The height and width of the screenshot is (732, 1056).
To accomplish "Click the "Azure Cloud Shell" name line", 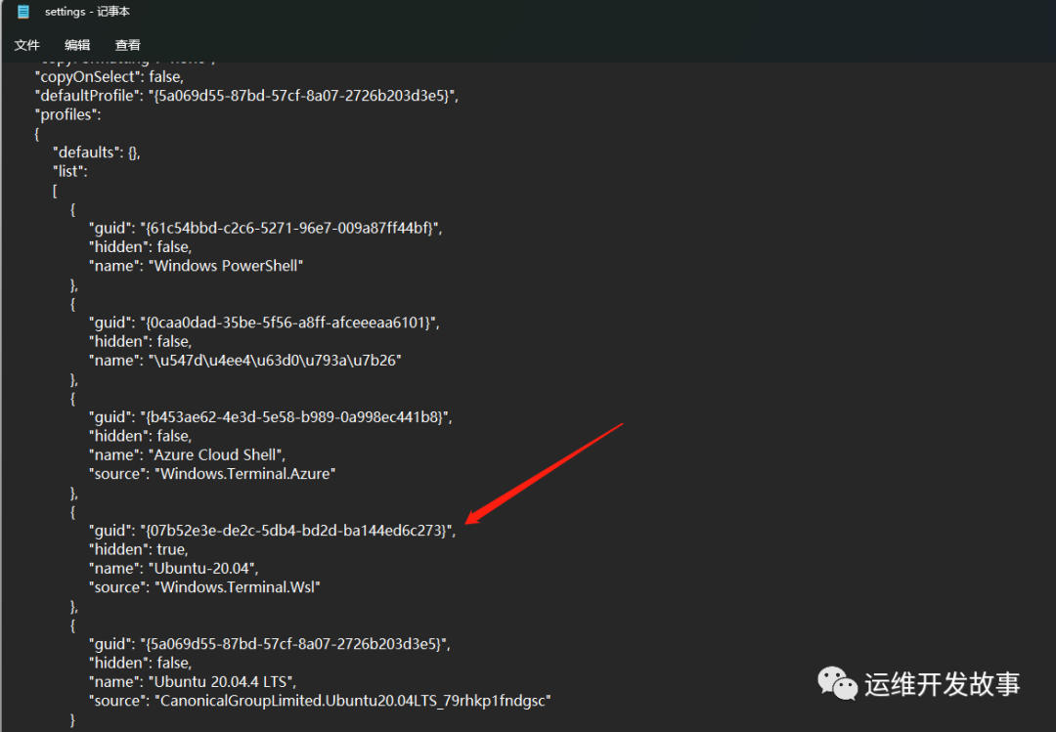I will tap(187, 454).
